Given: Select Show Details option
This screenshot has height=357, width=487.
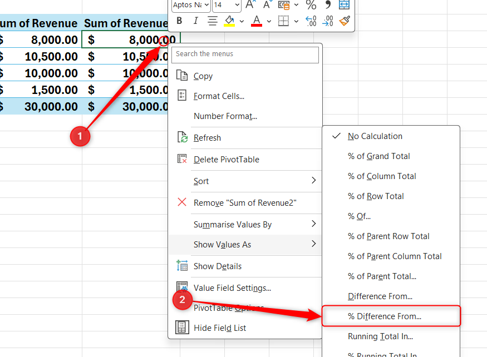Looking at the screenshot, I should [245, 266].
